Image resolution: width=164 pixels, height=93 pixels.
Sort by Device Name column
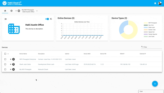[23, 54]
